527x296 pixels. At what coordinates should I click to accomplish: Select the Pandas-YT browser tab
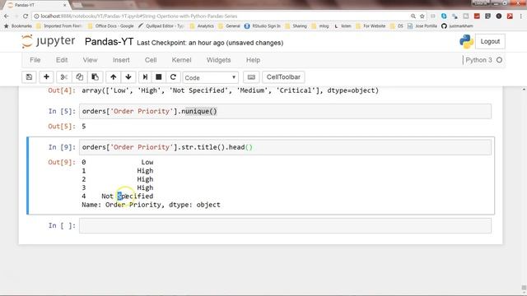coord(36,5)
